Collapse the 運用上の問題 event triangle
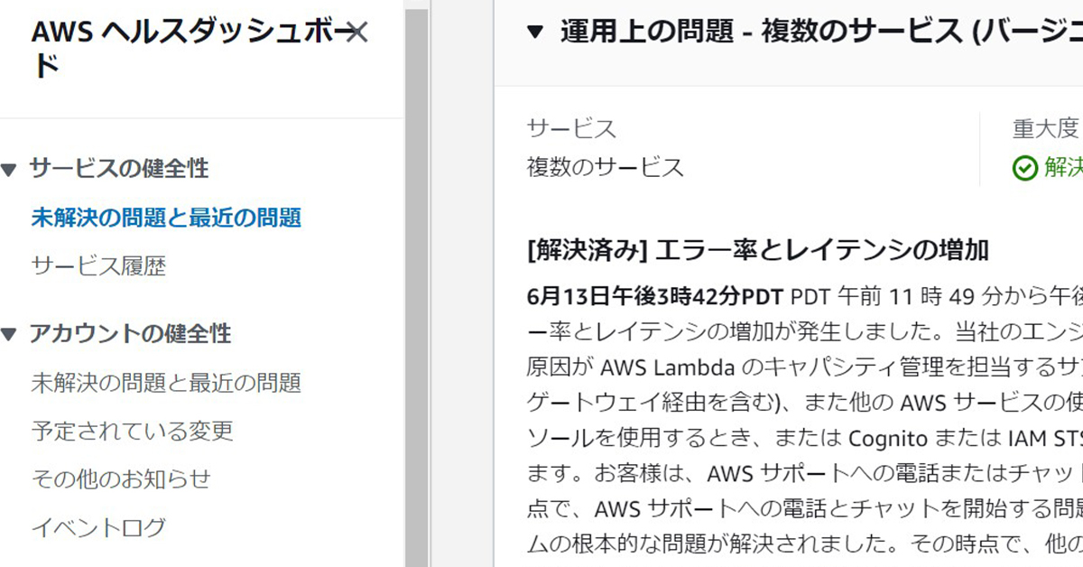The image size is (1083, 567). [535, 33]
